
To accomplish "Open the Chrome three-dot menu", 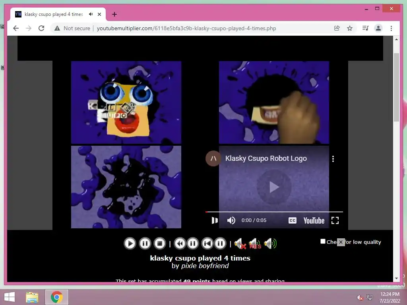I will click(x=391, y=28).
